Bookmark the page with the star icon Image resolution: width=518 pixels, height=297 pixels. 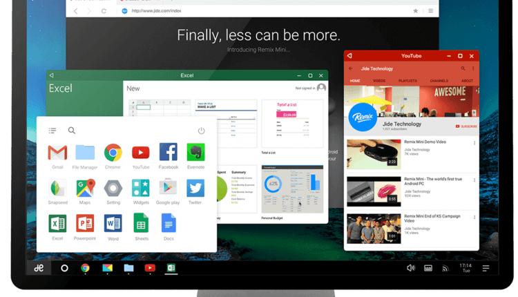(x=416, y=11)
